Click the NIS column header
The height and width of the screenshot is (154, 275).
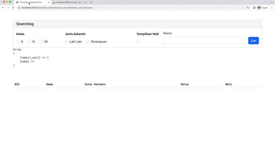point(17,84)
